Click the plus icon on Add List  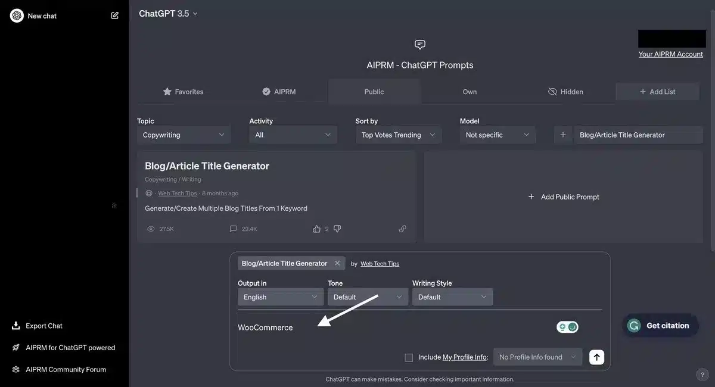coord(643,92)
